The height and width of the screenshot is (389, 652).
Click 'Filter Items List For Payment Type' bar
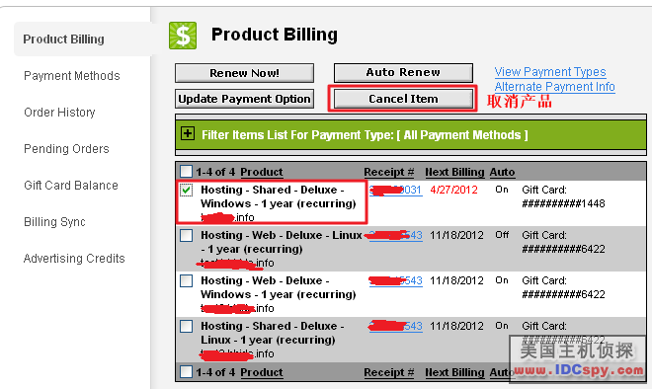tap(411, 134)
